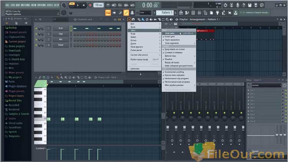
Task: Toggle Keep labels on screen option
Action: [179, 49]
